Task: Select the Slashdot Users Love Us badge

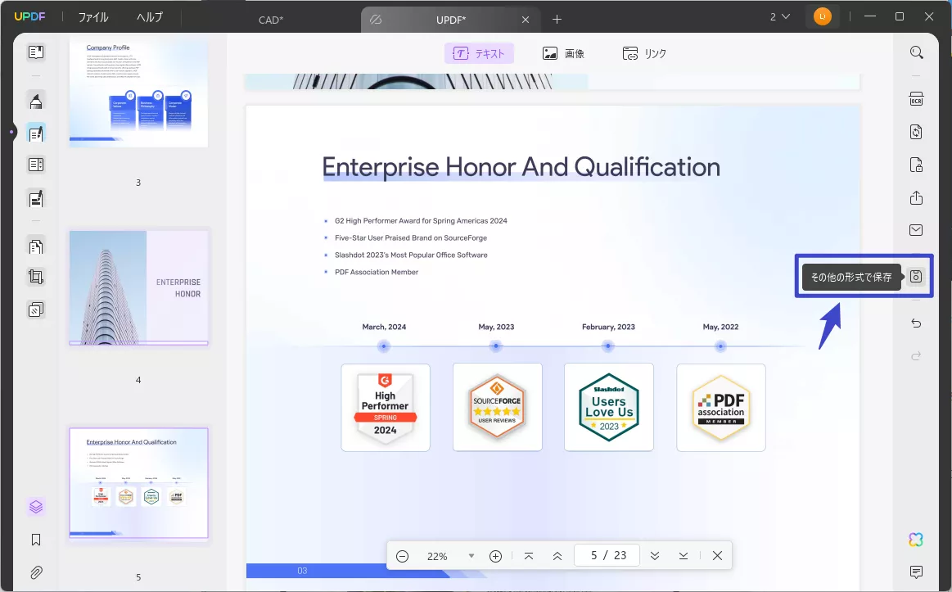Action: tap(609, 408)
